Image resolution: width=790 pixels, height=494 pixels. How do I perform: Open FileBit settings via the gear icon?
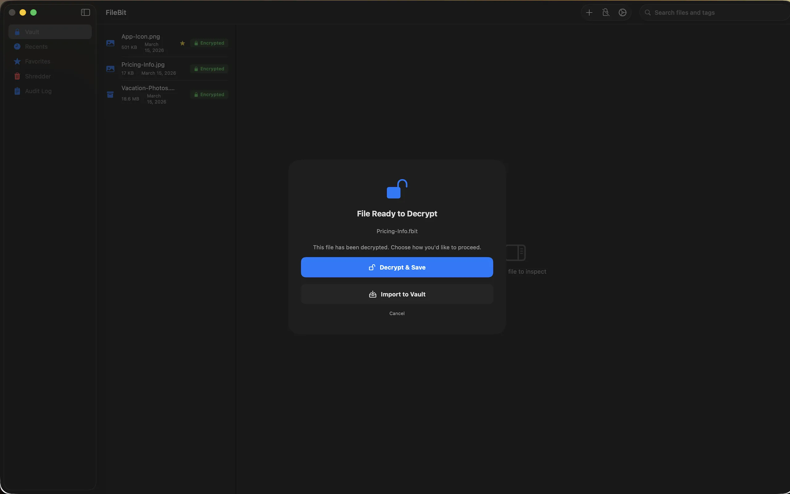tap(622, 12)
